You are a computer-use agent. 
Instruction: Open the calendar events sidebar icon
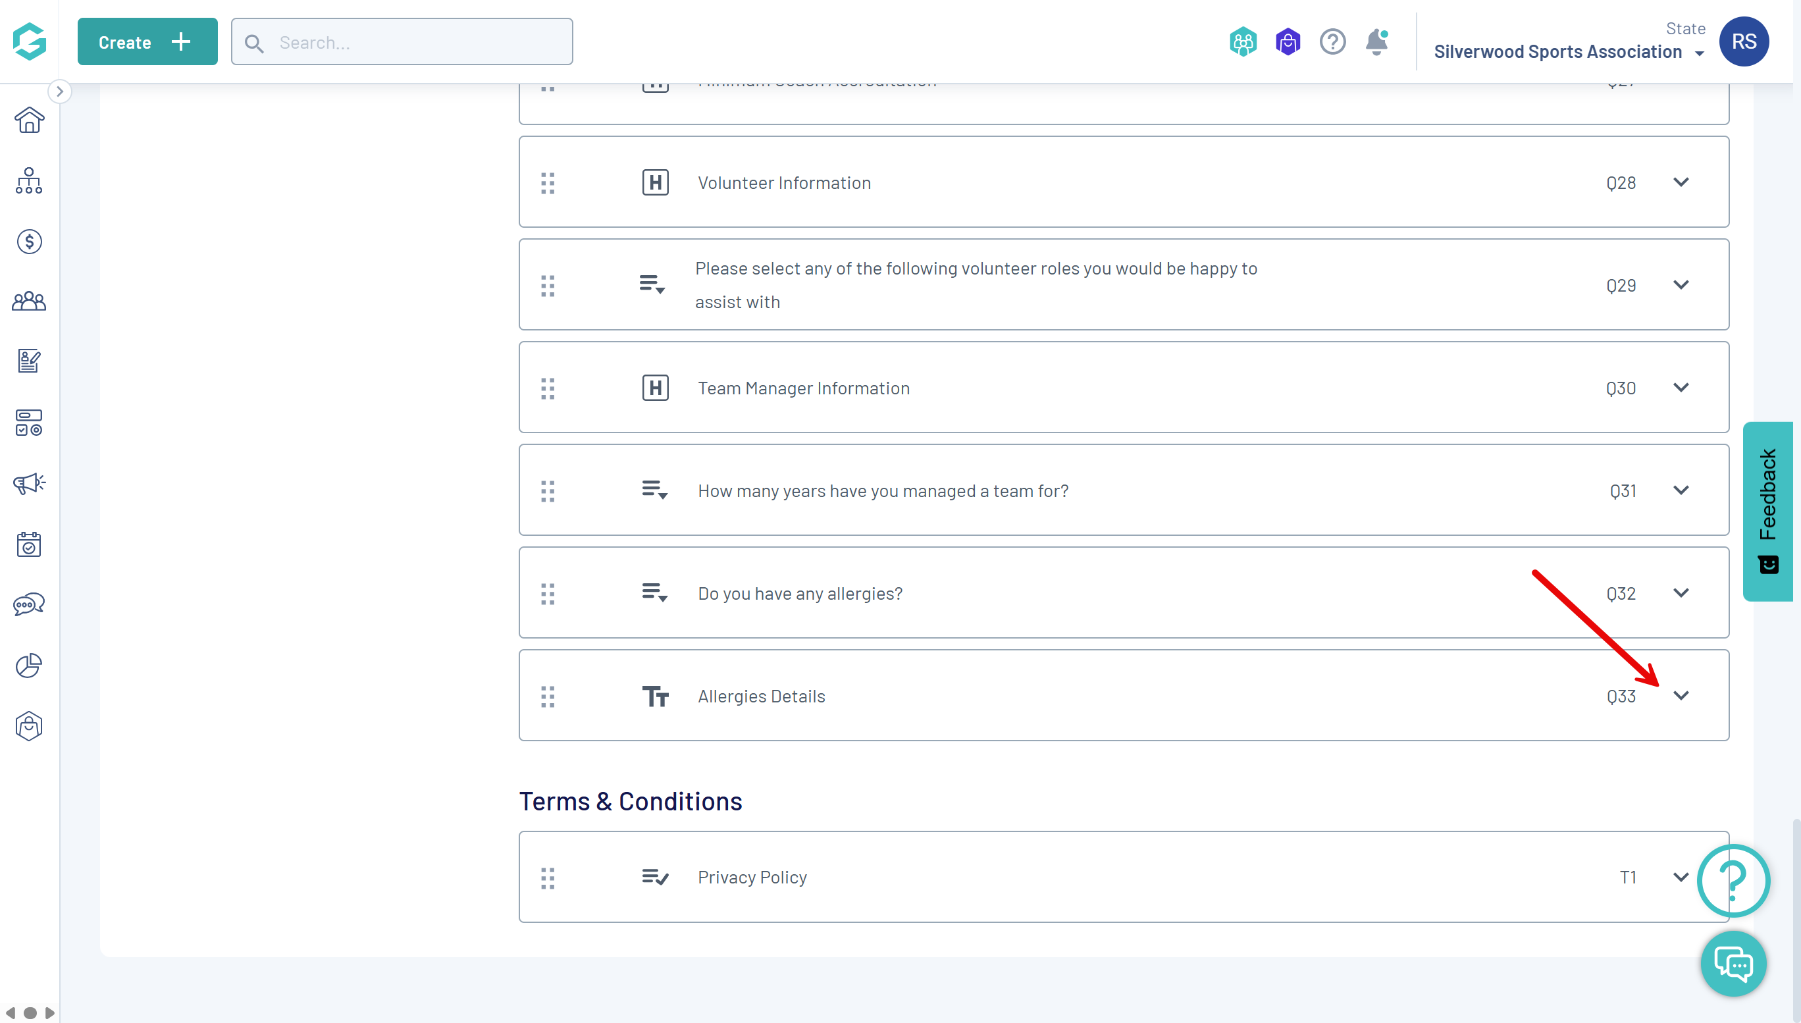[x=29, y=544]
